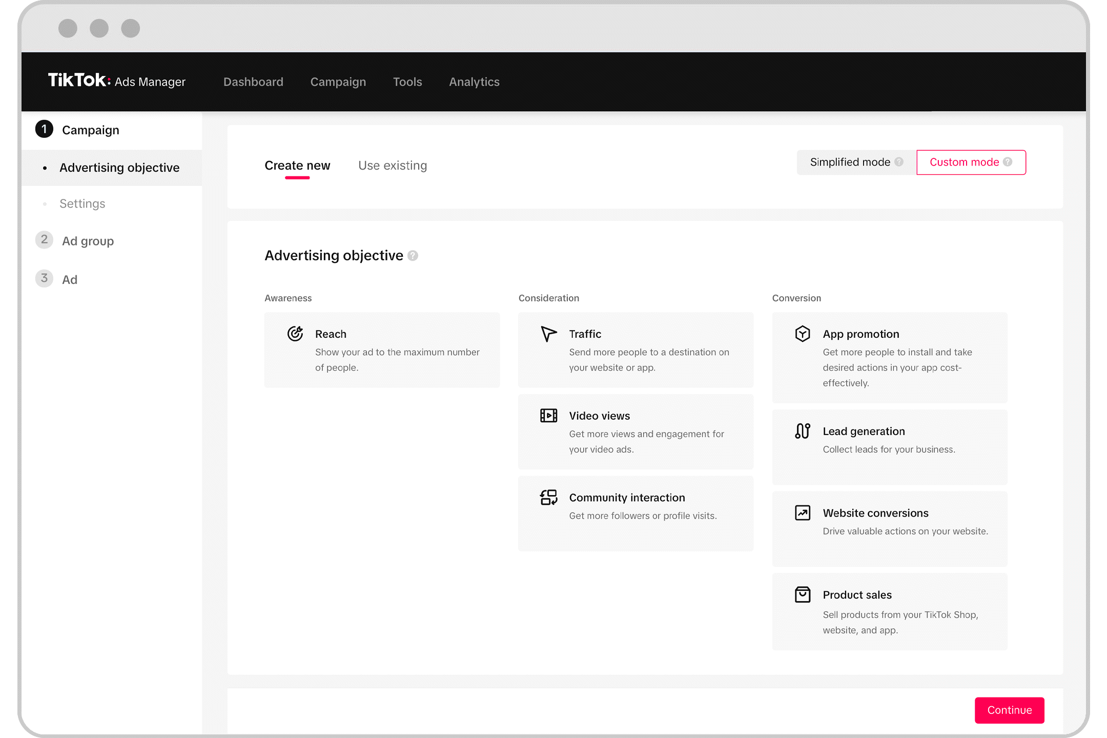This screenshot has width=1107, height=738.
Task: Click the TikTok Ads Manager logo
Action: (117, 81)
